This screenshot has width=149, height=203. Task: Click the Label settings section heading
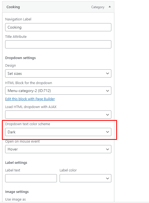16,163
